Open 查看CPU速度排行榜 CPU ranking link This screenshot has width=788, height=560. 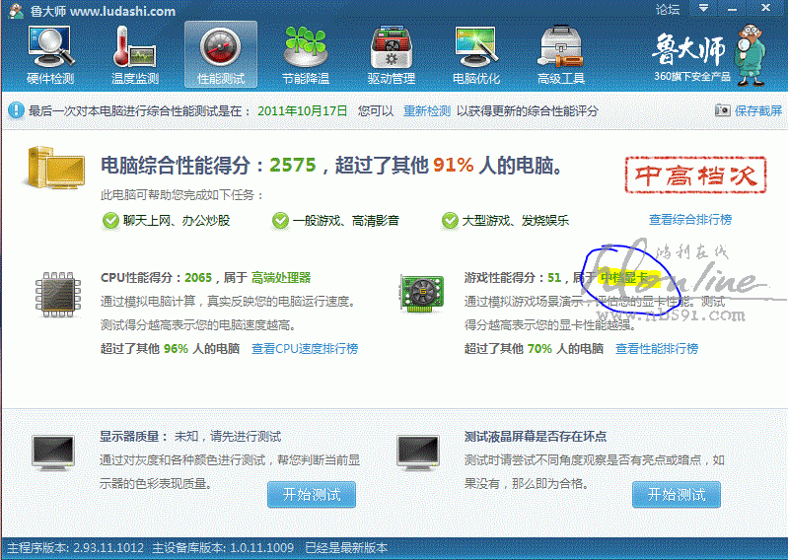305,349
